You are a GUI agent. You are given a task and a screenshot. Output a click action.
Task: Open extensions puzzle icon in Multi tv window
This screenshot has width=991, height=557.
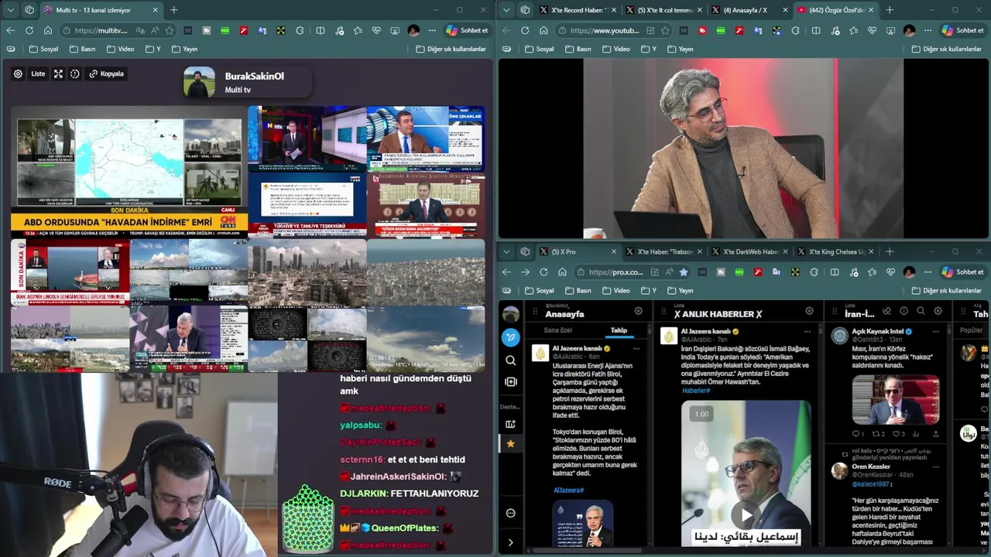(300, 30)
